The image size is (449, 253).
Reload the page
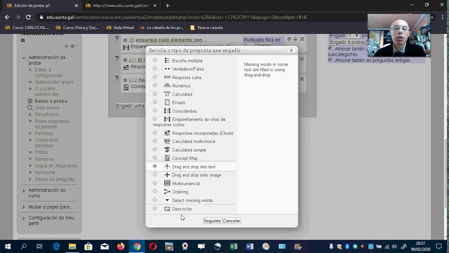coord(28,17)
